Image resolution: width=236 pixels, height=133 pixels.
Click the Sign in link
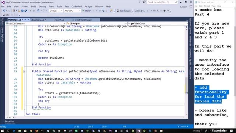point(184,7)
